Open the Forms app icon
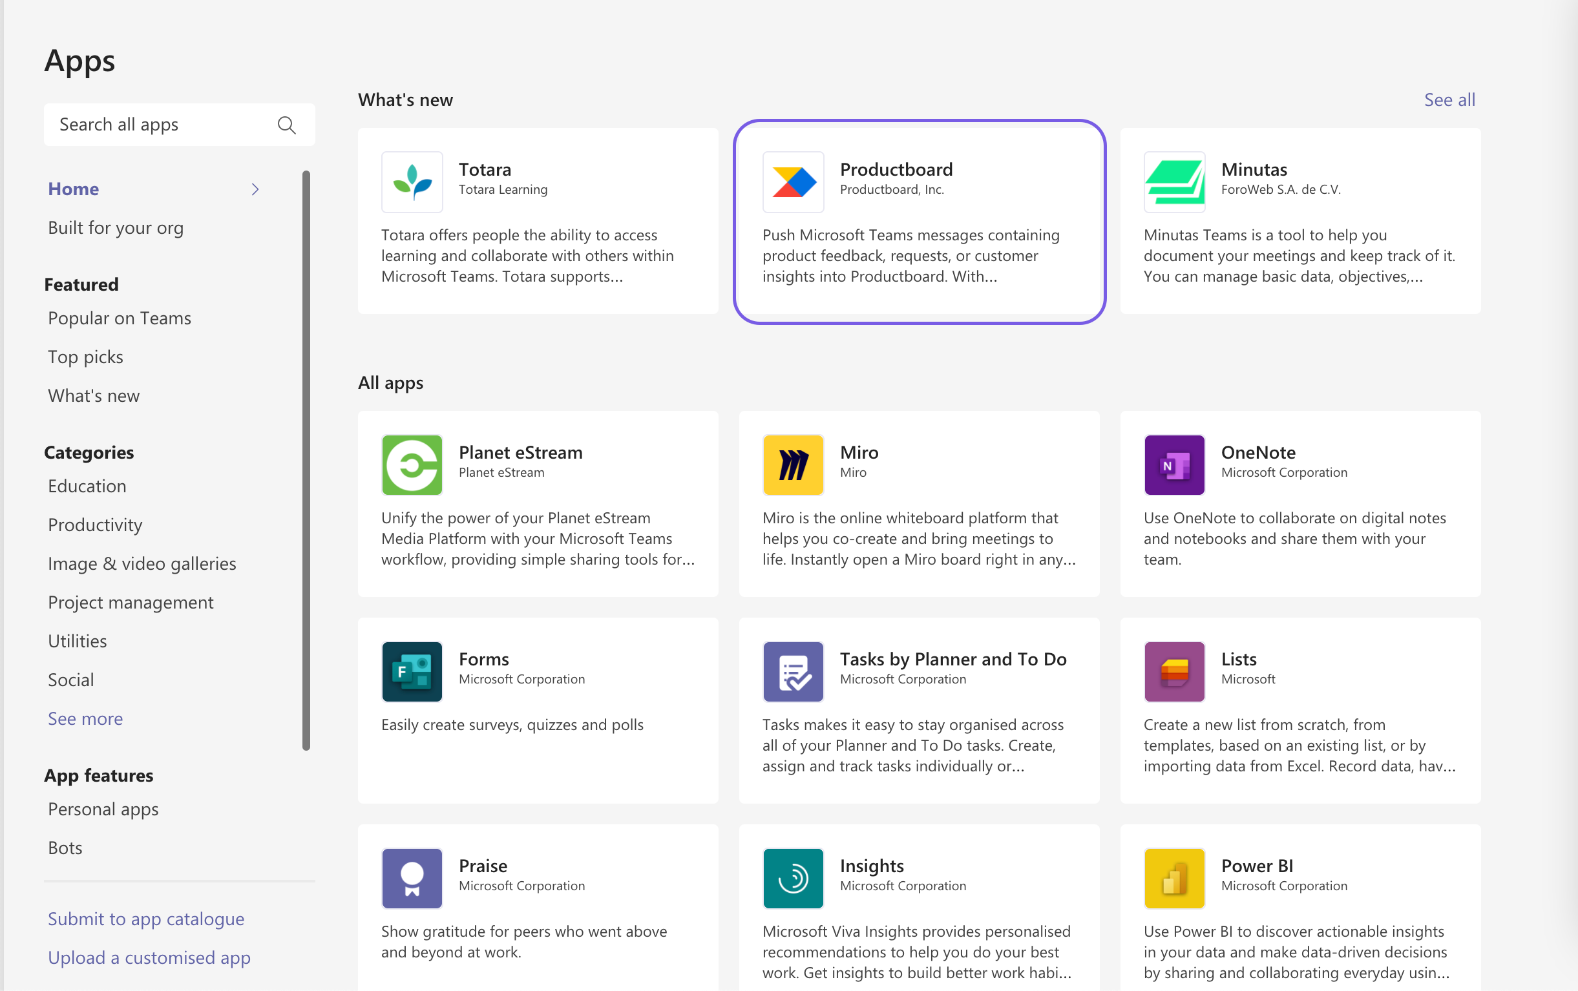 point(412,671)
